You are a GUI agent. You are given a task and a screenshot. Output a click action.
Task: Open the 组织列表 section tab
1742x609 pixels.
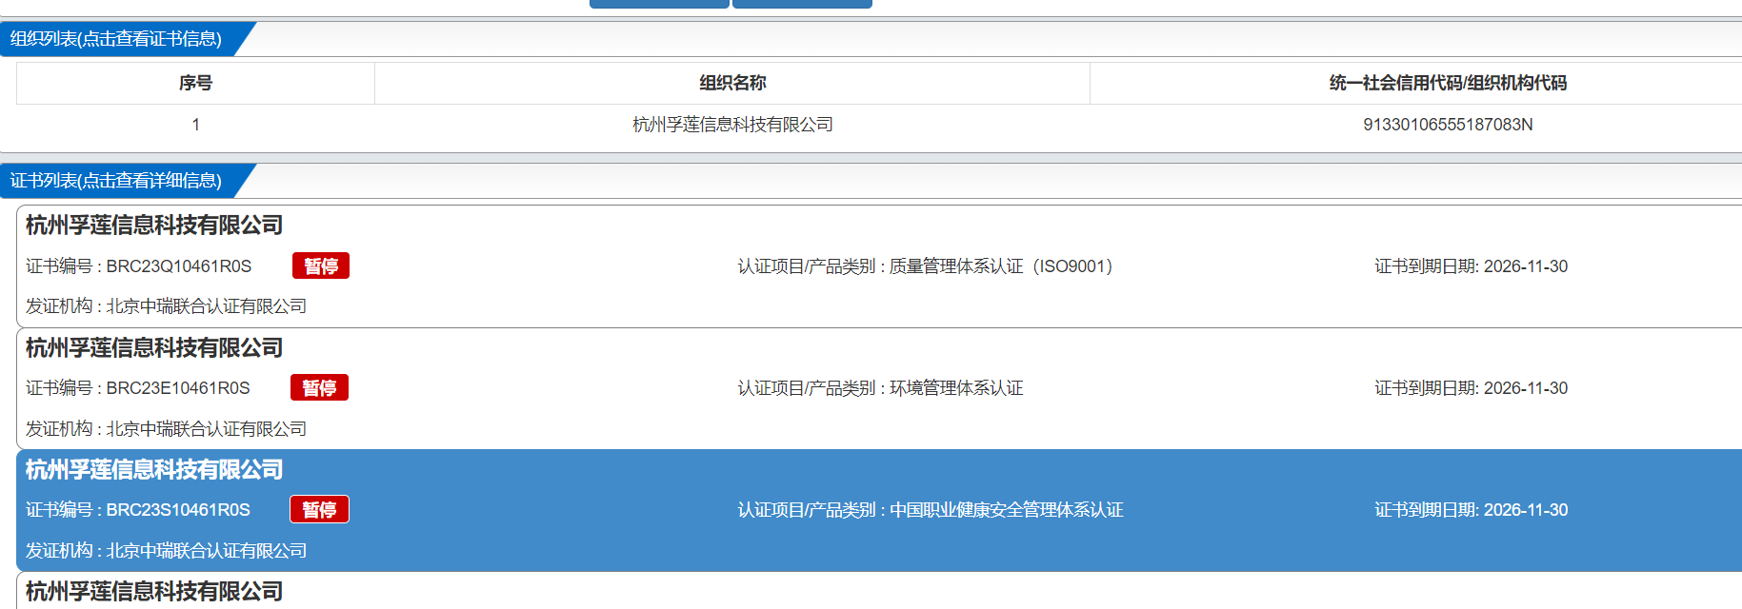click(x=116, y=39)
